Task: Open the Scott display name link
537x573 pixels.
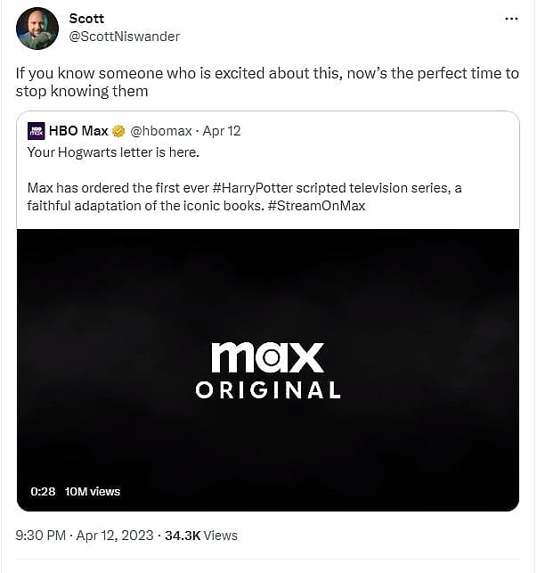Action: (86, 19)
